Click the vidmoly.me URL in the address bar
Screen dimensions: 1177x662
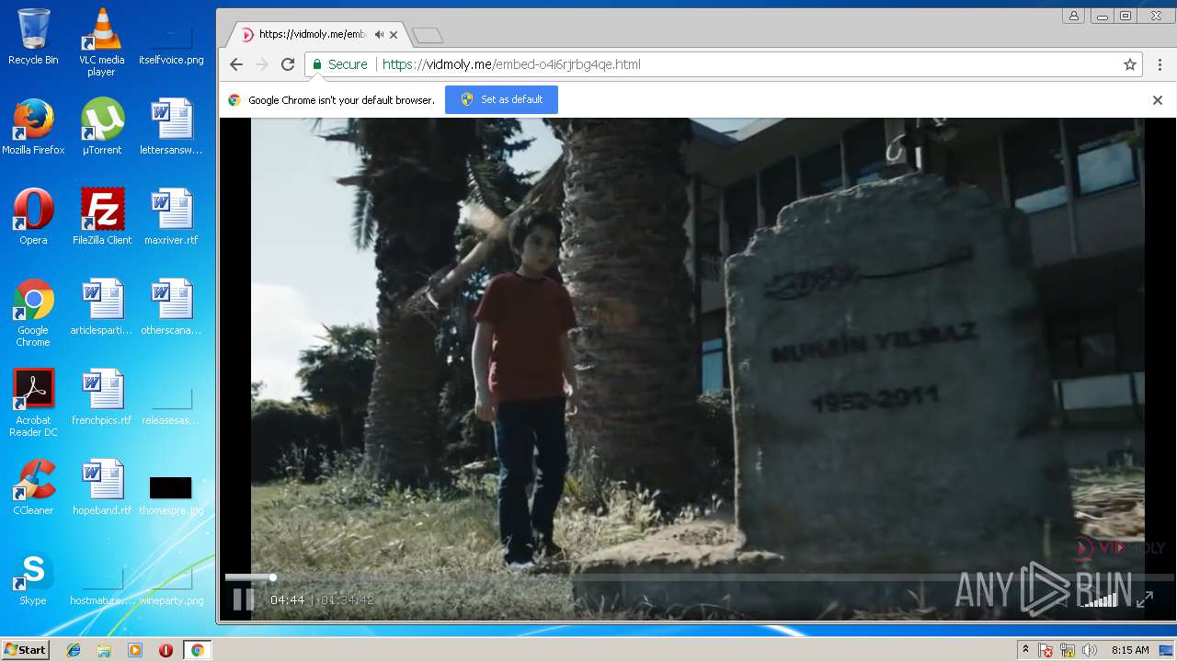pos(511,64)
